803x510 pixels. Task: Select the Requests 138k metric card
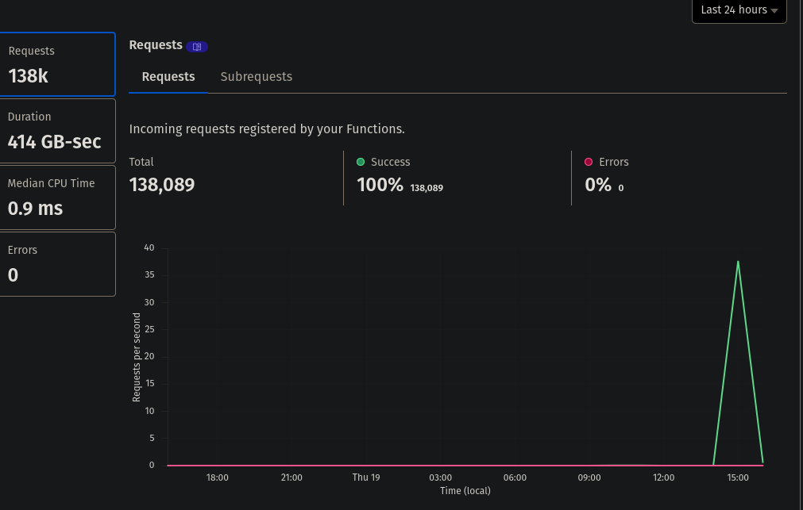(57, 64)
